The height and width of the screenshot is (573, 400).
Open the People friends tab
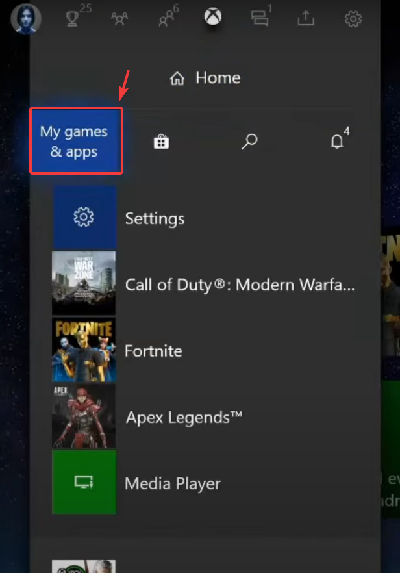click(166, 19)
